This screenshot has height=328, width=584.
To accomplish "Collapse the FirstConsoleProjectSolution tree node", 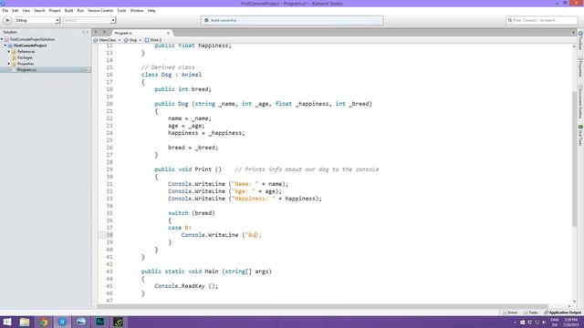I will click(x=2, y=39).
